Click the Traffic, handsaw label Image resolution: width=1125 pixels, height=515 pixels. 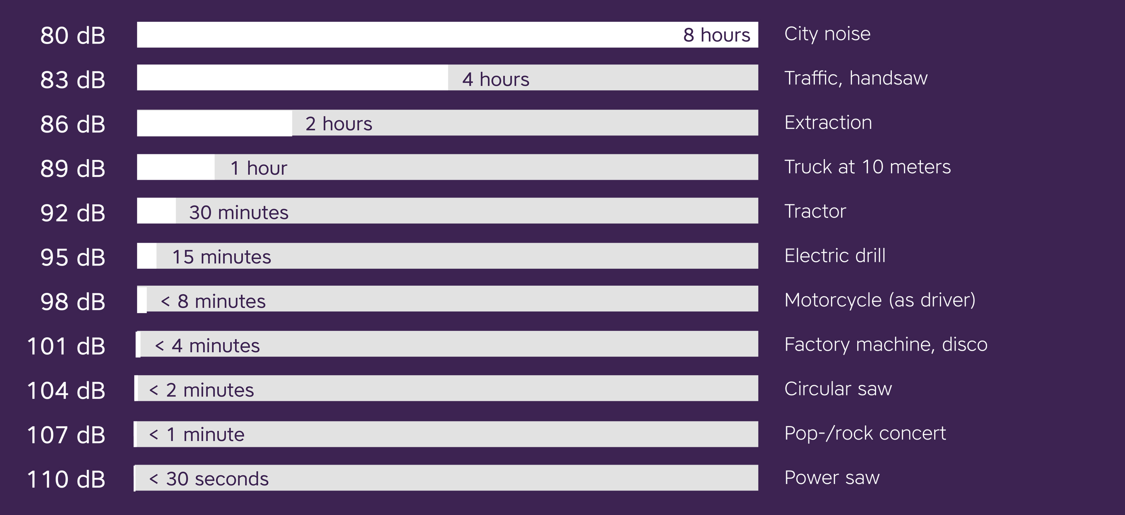pos(856,78)
